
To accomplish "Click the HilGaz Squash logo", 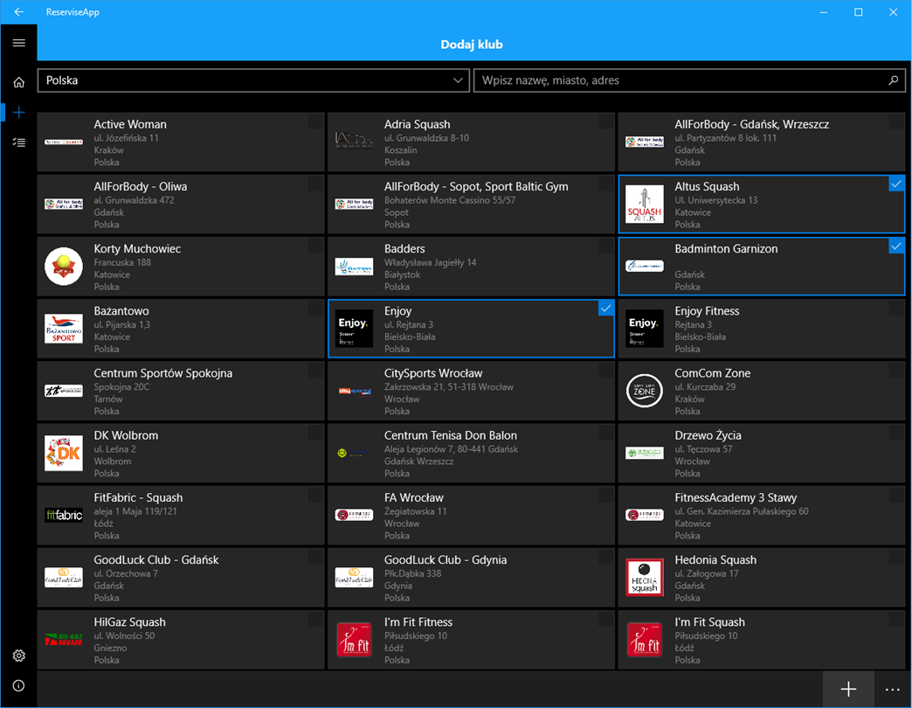I will pyautogui.click(x=64, y=640).
